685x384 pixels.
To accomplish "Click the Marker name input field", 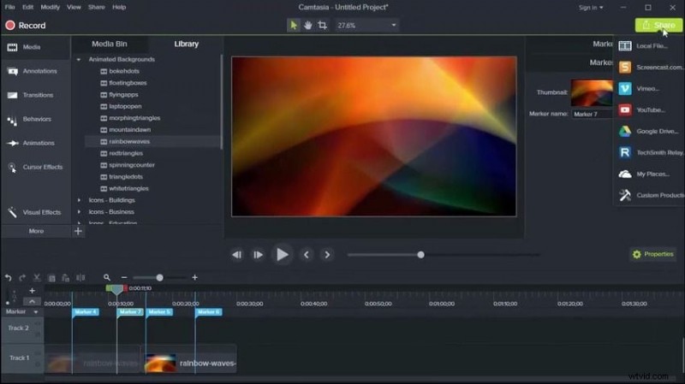I will [x=593, y=114].
